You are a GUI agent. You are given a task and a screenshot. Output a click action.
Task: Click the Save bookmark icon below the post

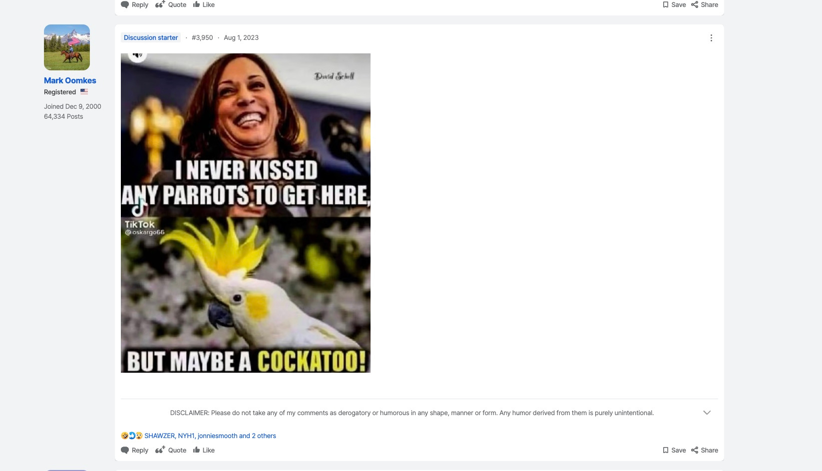pos(665,450)
